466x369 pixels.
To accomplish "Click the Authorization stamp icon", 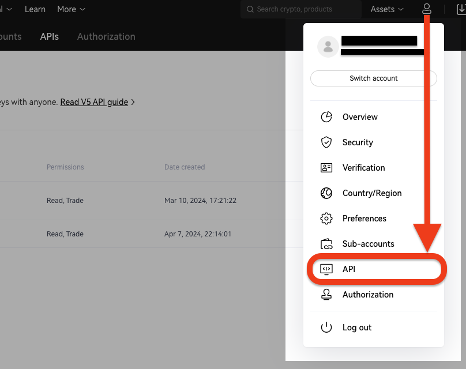I will [x=326, y=295].
